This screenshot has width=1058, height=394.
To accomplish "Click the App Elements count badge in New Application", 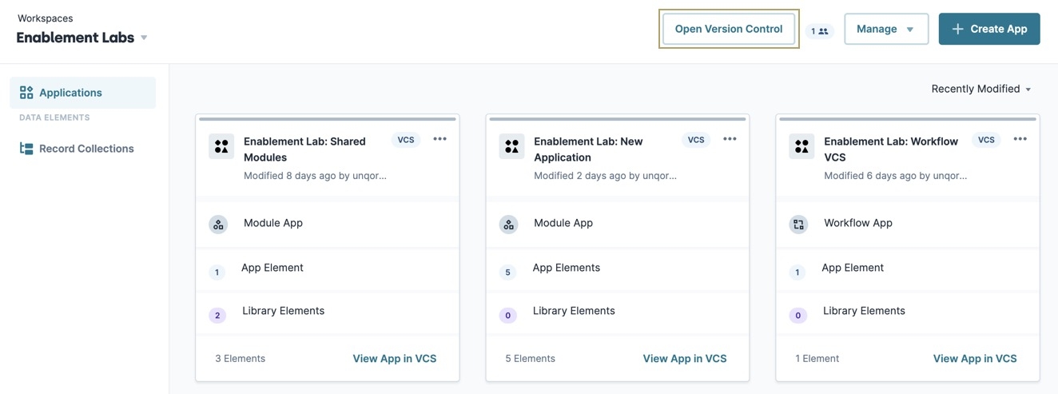I will [507, 273].
